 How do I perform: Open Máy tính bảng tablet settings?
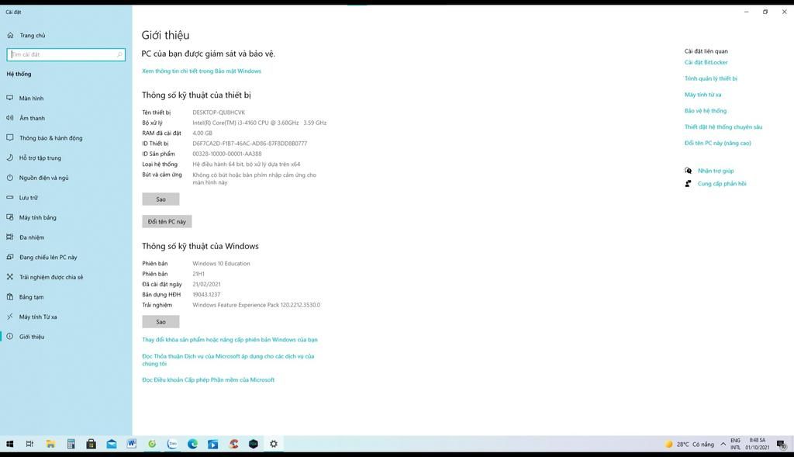(x=37, y=217)
